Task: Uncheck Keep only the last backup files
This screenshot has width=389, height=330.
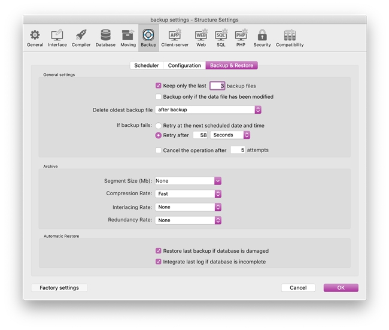Action: click(x=159, y=86)
